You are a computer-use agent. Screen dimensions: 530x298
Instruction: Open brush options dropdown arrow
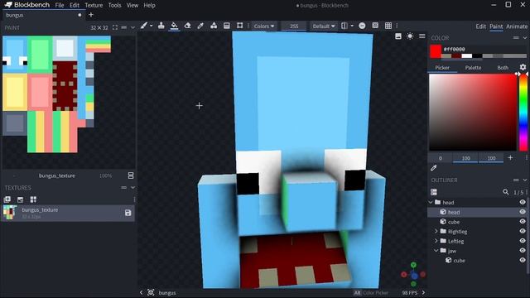(x=151, y=26)
